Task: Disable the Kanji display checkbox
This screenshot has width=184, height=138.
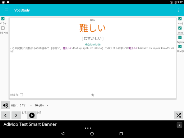Action: (x=180, y=19)
